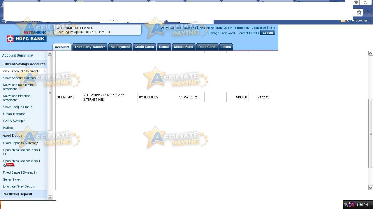Click the Logout button
Image resolution: width=373 pixels, height=209 pixels.
click(268, 33)
